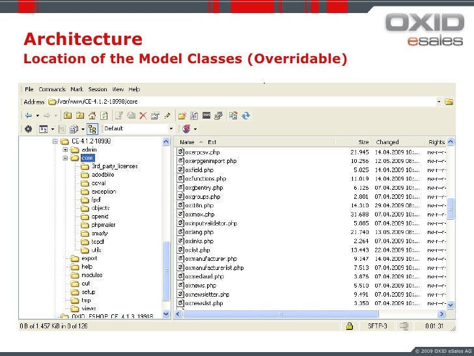Select file oxfield.php
474x356 pixels.
click(x=199, y=170)
